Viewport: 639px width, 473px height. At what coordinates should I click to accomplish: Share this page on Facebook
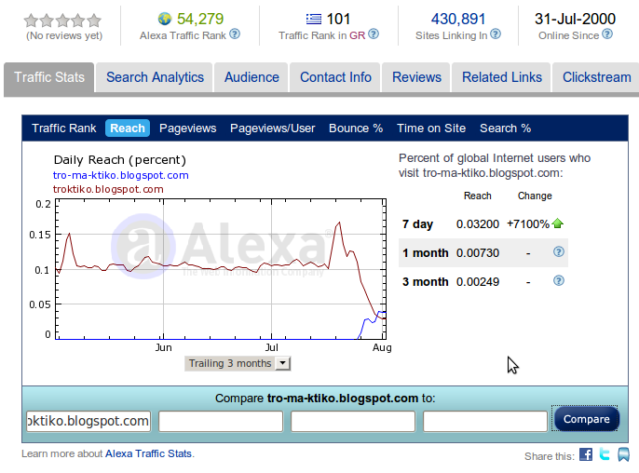click(x=586, y=454)
